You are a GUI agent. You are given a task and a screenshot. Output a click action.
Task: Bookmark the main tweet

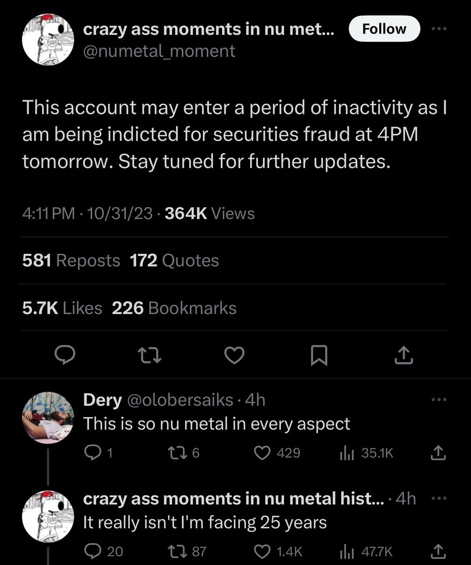coord(319,356)
